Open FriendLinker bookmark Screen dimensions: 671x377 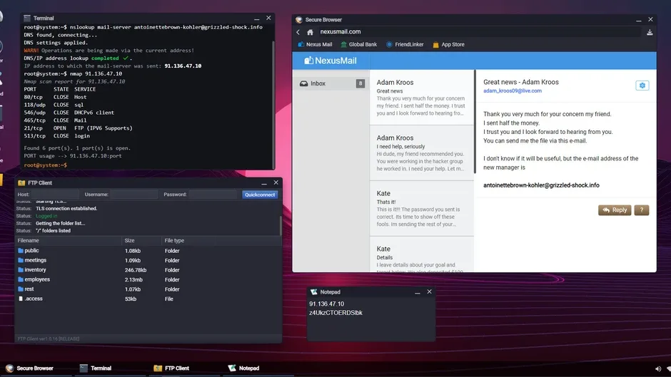pyautogui.click(x=405, y=44)
